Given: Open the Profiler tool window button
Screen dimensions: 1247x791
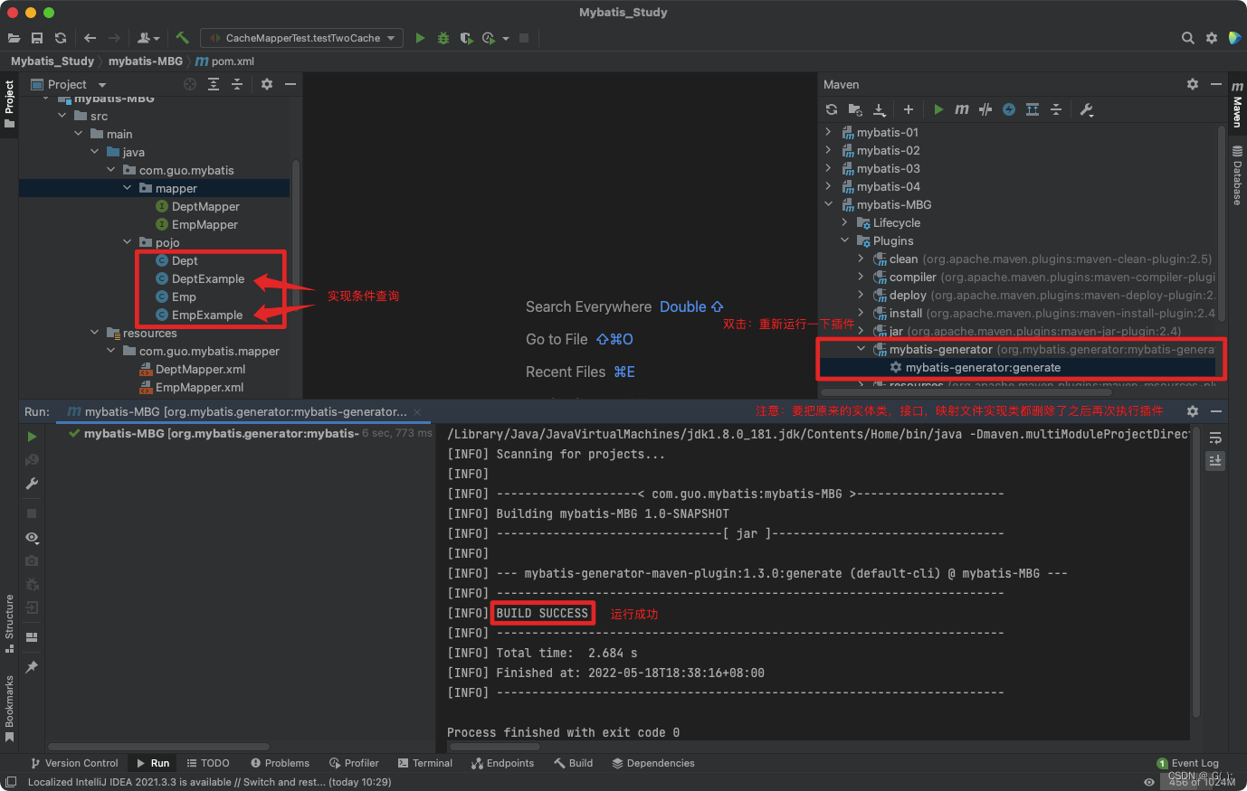Looking at the screenshot, I should (355, 763).
